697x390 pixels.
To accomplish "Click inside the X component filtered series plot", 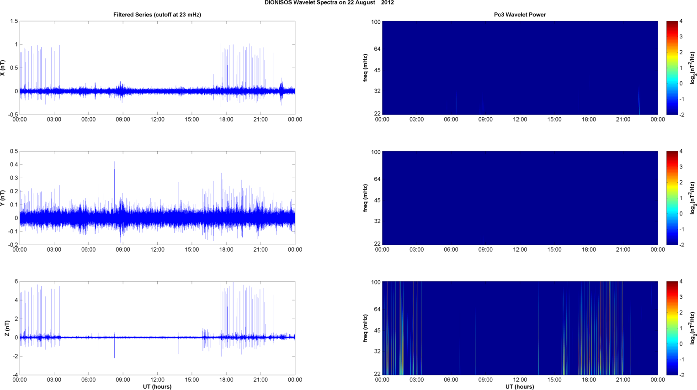I will click(x=157, y=68).
